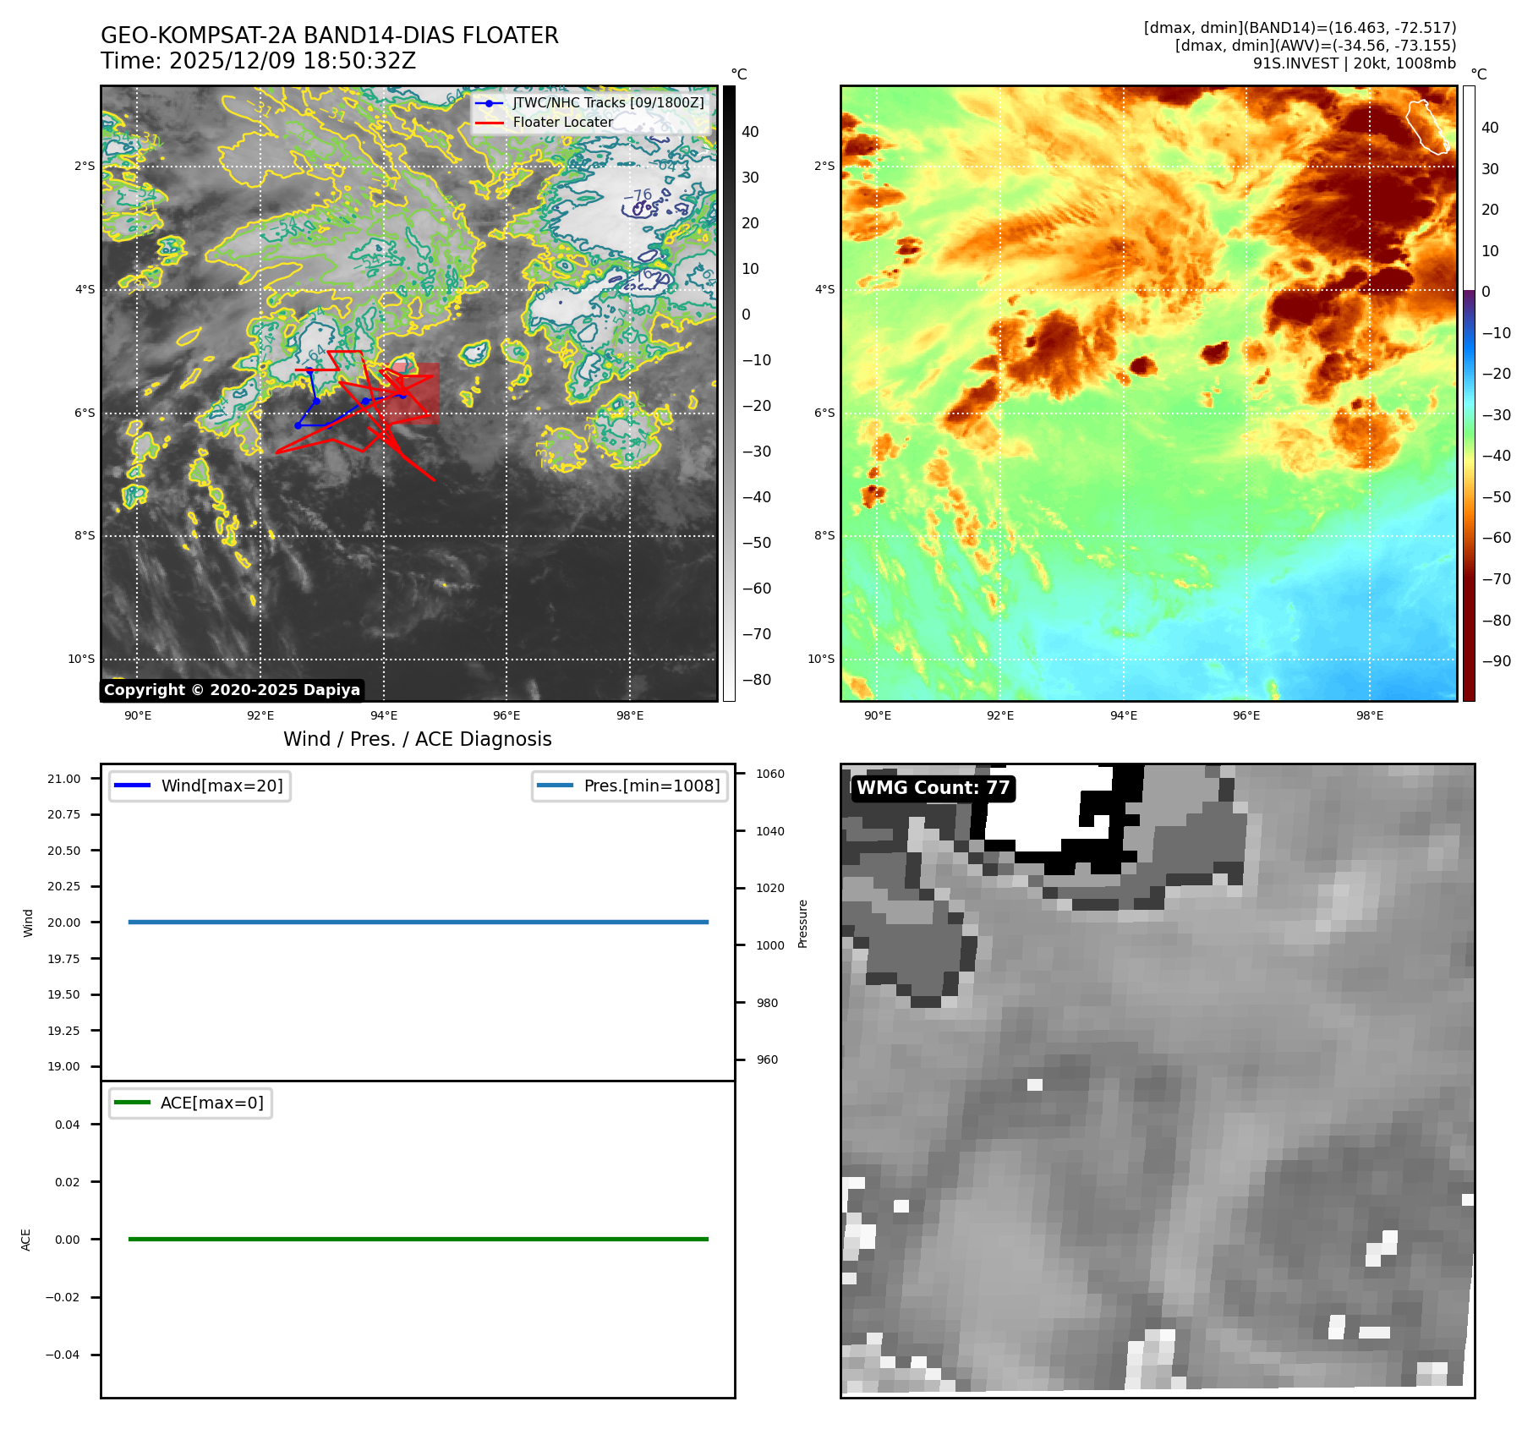
Task: Click the grayscale temperature colorbar
Action: [x=729, y=393]
